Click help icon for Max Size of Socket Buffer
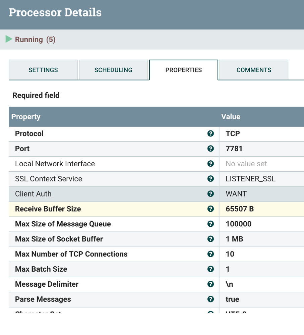The width and height of the screenshot is (304, 335). tap(210, 239)
